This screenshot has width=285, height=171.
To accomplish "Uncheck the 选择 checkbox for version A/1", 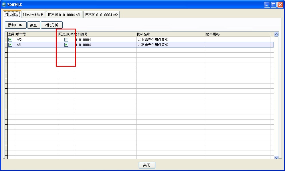I will [10, 45].
